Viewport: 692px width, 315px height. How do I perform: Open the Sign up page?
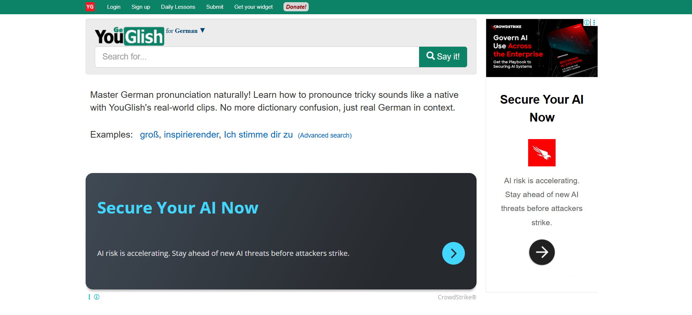(141, 7)
